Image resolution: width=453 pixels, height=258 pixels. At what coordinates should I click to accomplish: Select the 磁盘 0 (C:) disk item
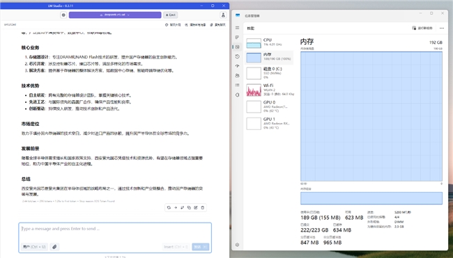coord(269,73)
